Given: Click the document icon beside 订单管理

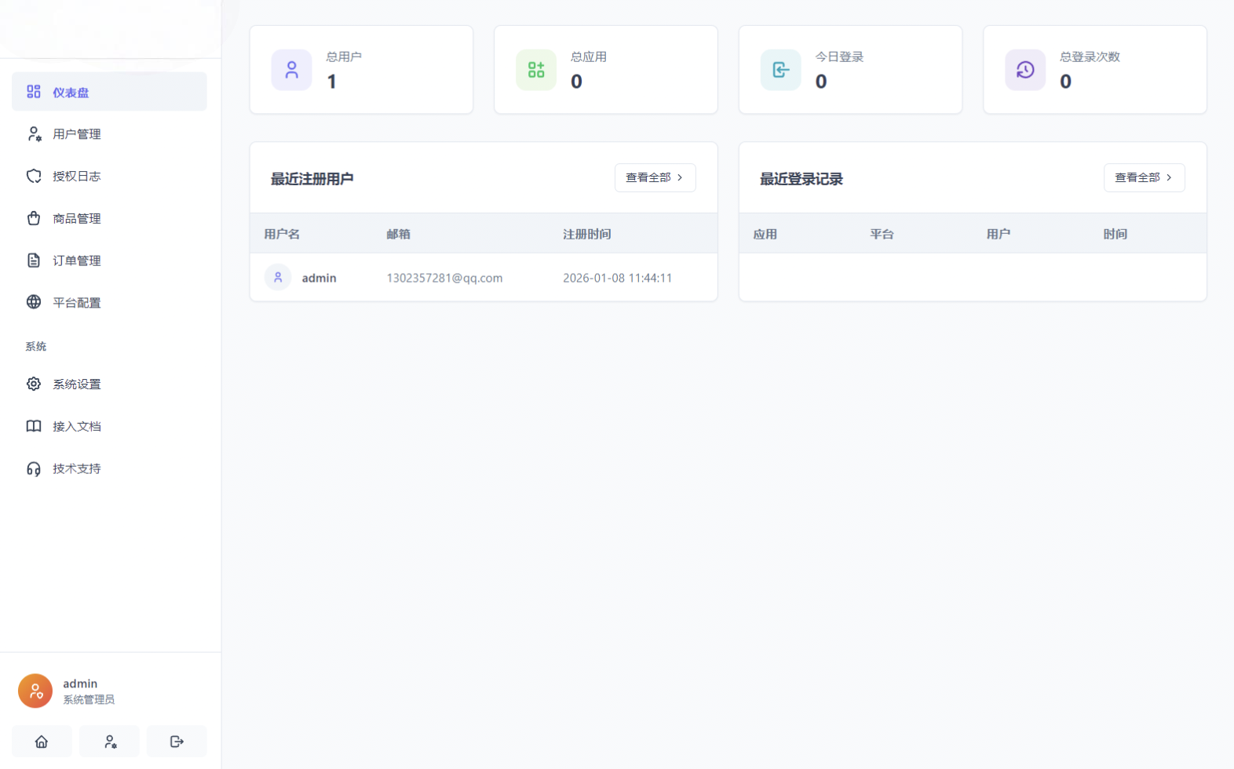Looking at the screenshot, I should (34, 261).
